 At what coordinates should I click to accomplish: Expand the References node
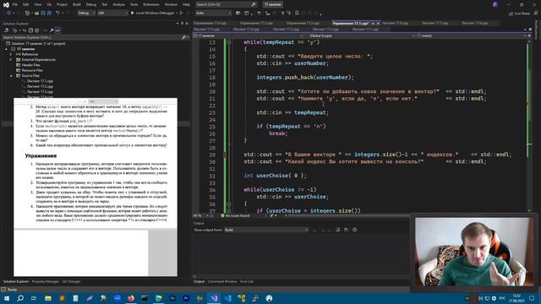11,54
